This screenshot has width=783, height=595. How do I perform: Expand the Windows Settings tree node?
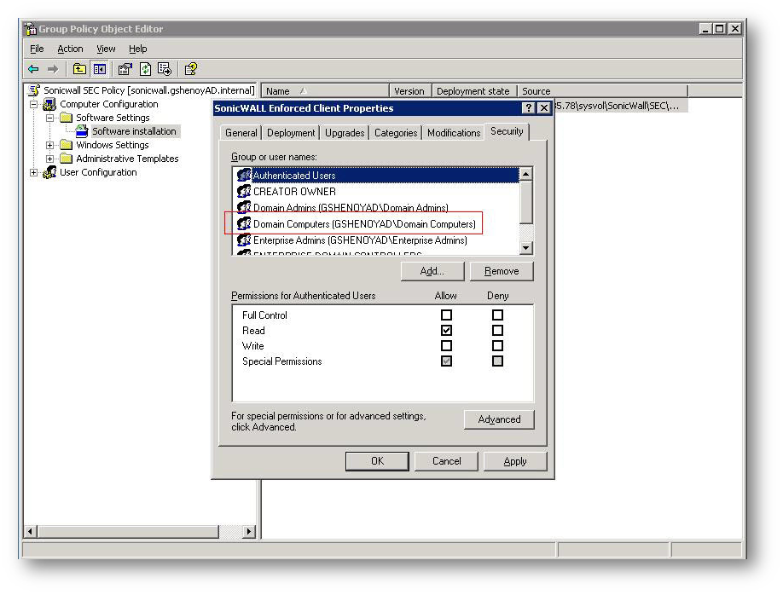(x=50, y=145)
